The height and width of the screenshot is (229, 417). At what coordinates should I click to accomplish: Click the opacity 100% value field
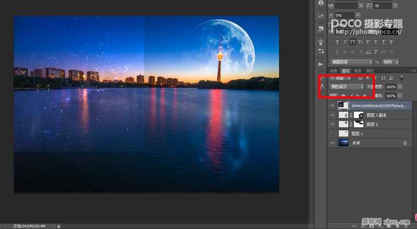(390, 87)
